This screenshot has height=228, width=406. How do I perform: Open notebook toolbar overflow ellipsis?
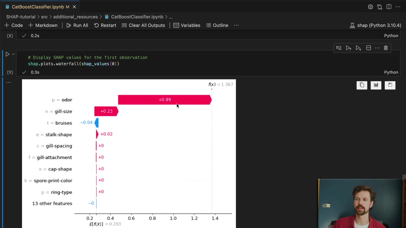(x=236, y=25)
